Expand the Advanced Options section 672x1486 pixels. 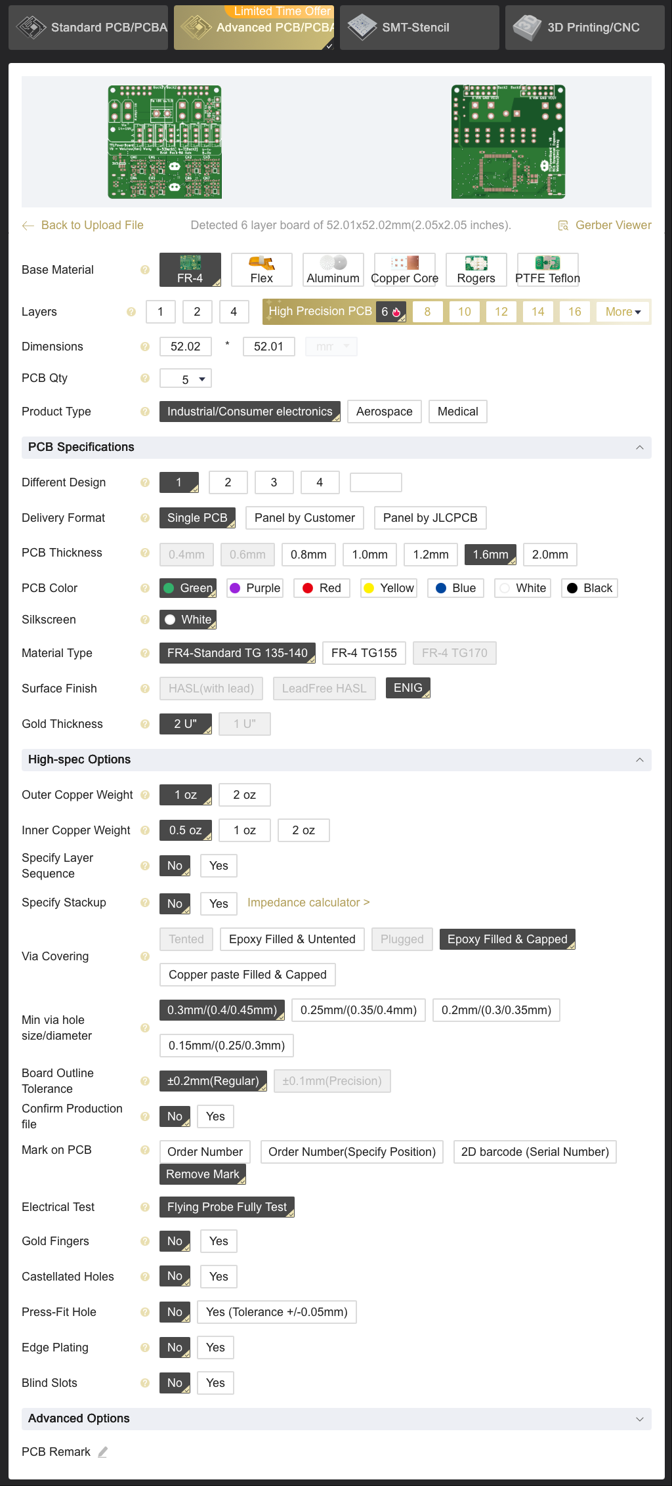(639, 1418)
